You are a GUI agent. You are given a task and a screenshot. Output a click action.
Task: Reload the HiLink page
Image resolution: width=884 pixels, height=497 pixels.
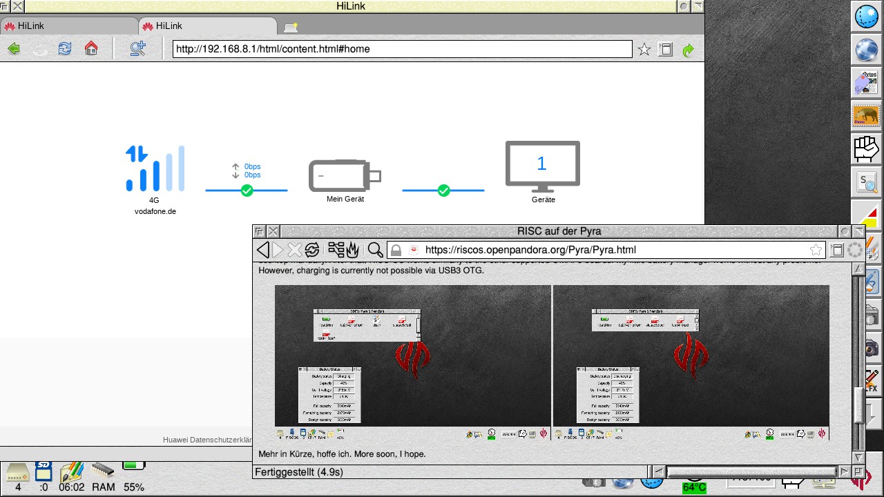point(65,49)
